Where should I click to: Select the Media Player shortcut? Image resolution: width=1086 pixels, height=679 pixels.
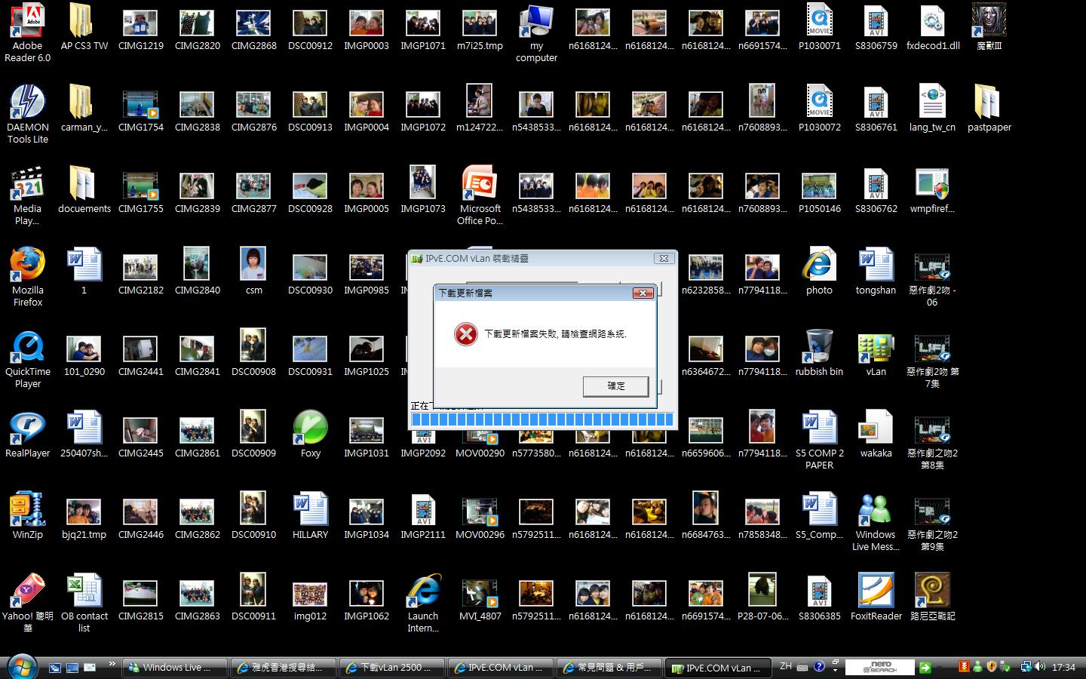[x=28, y=196]
